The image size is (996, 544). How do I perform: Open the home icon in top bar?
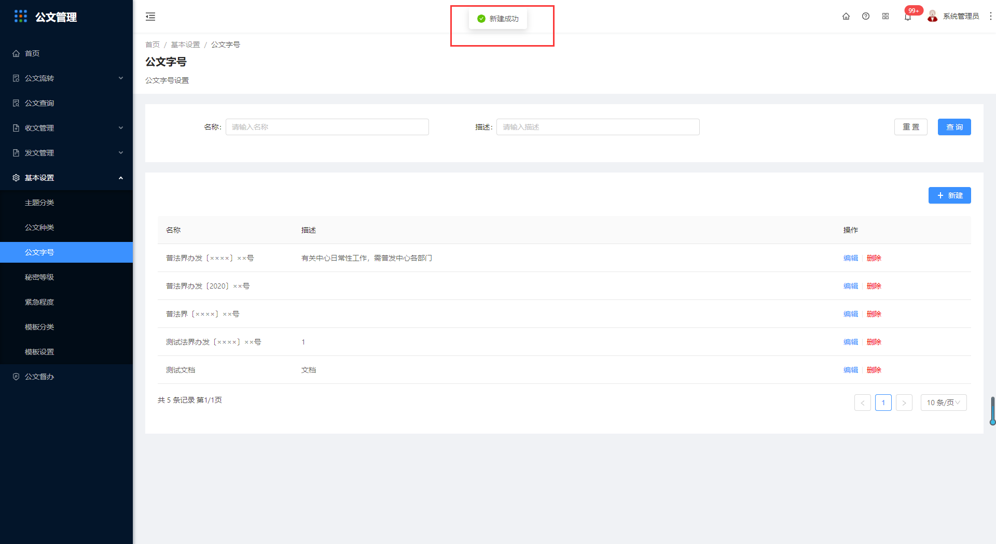tap(846, 17)
